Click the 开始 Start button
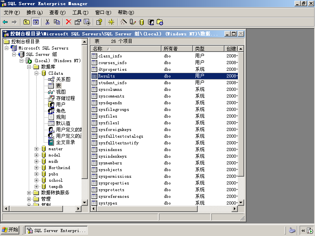This screenshot has height=236, width=315. tap(10, 230)
